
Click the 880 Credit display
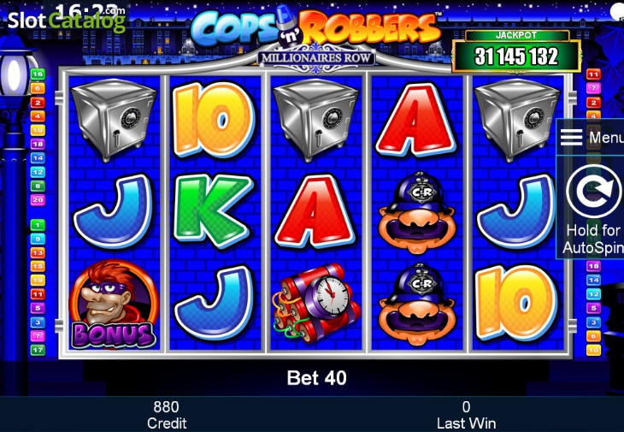(x=167, y=415)
